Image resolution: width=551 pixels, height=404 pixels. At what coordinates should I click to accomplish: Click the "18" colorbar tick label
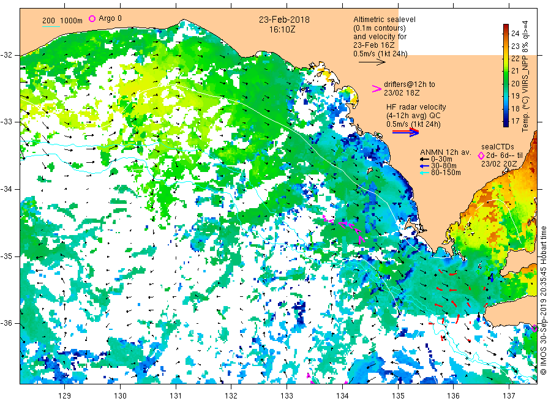pyautogui.click(x=515, y=108)
